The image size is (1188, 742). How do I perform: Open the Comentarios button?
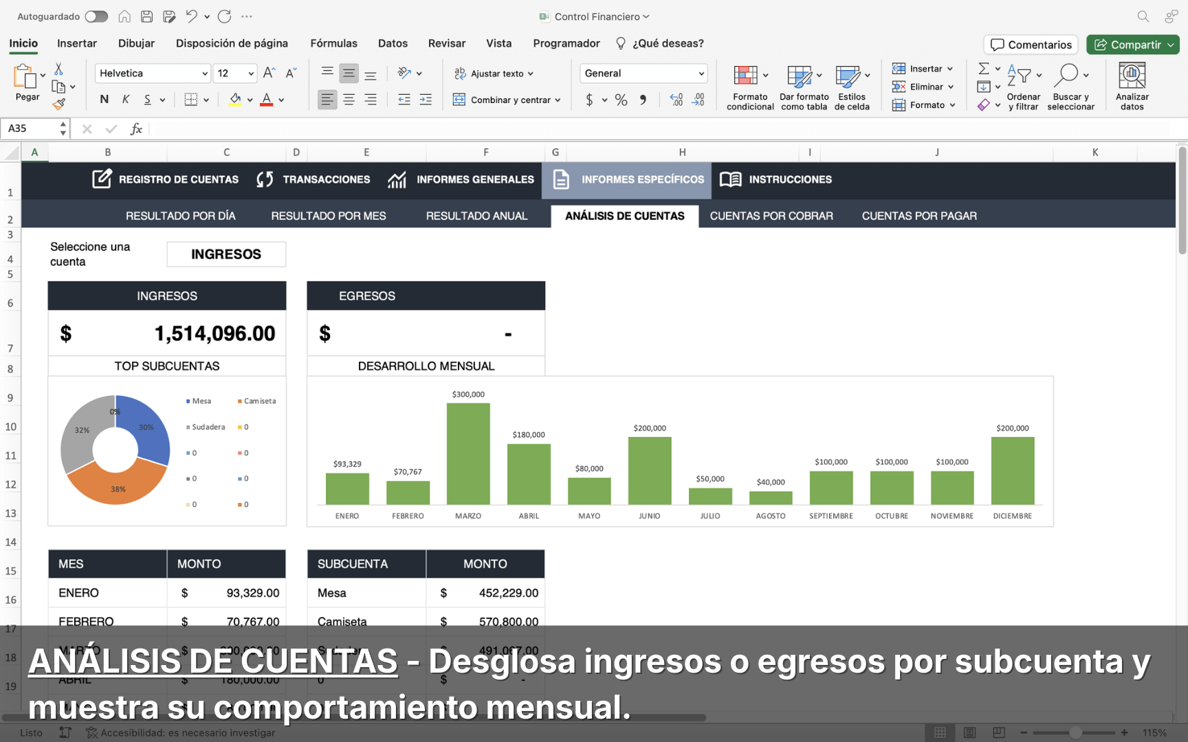1031,45
